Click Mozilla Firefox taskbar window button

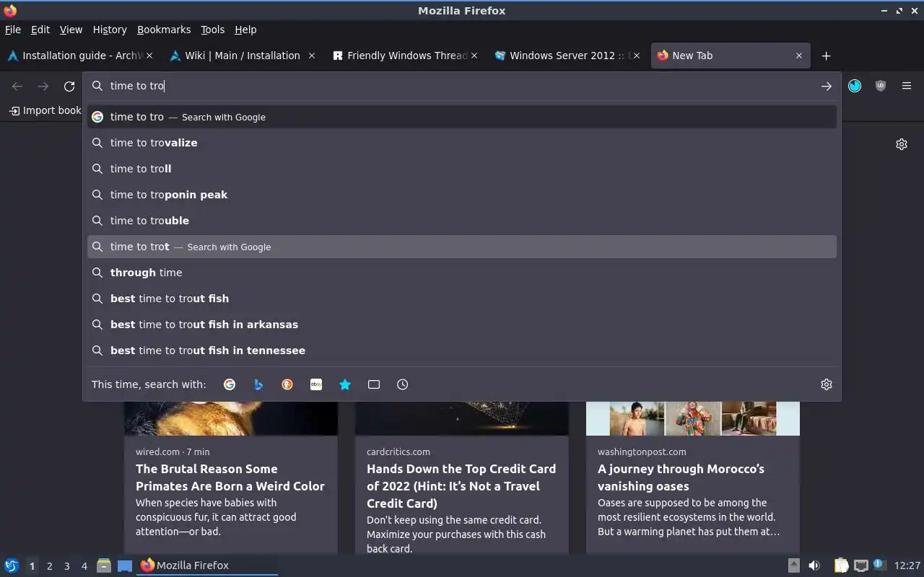[208, 565]
